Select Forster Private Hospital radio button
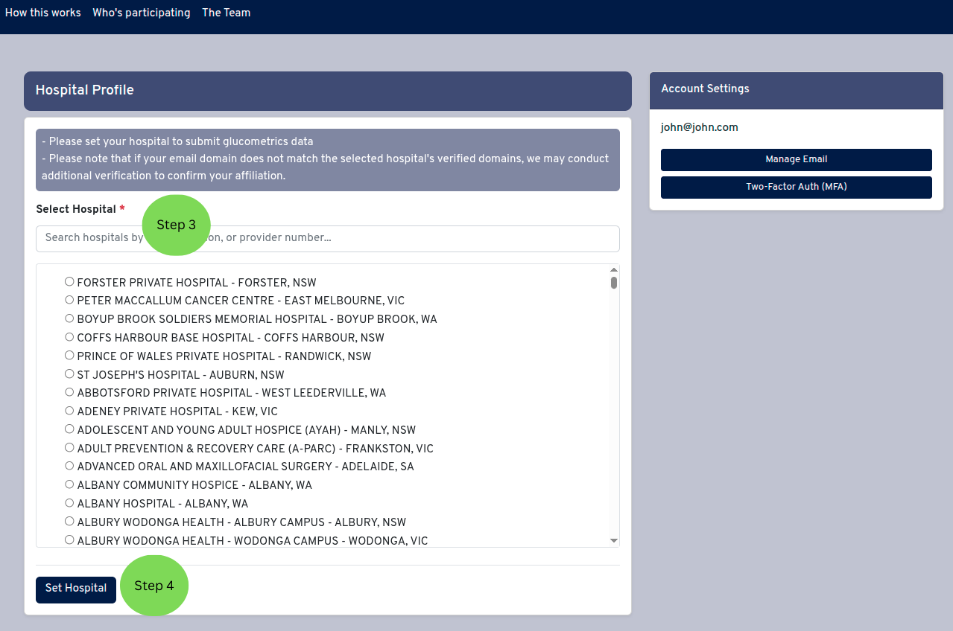Image resolution: width=953 pixels, height=631 pixels. [69, 282]
